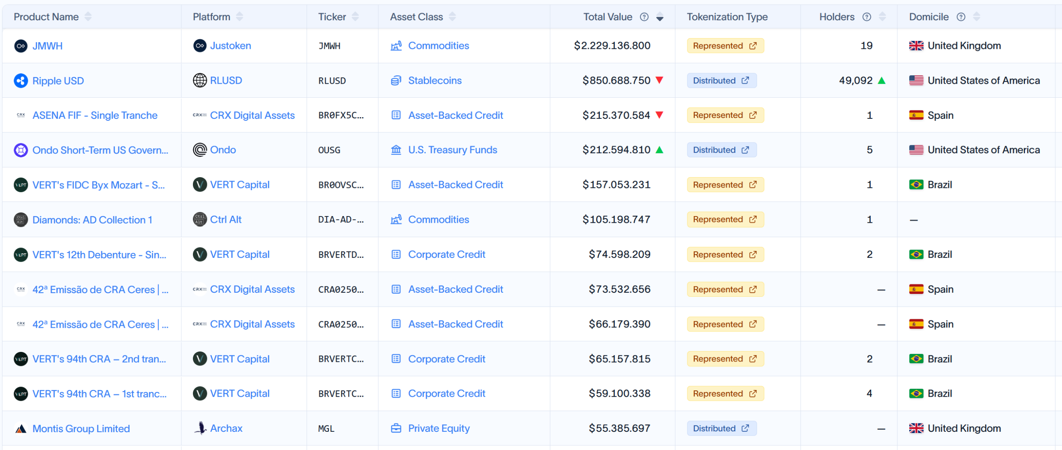
Task: Click the Brazil flag in VERT's FIDC row
Action: 916,185
